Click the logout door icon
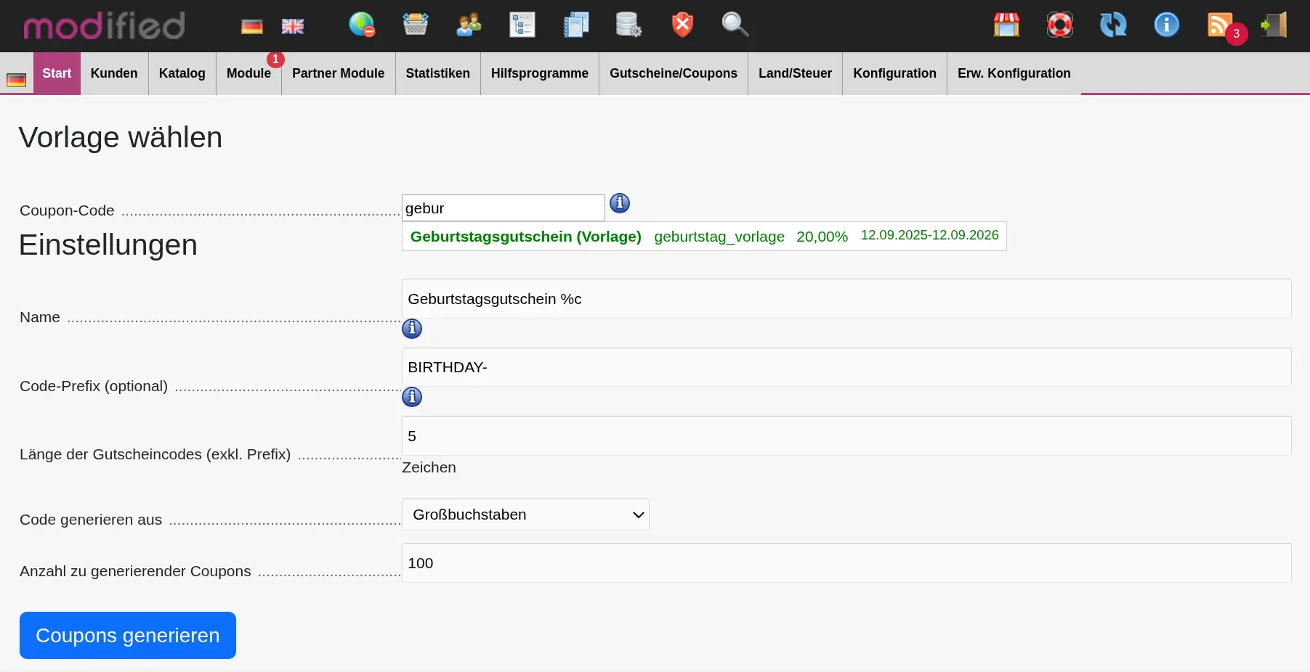This screenshot has width=1310, height=672. tap(1274, 25)
